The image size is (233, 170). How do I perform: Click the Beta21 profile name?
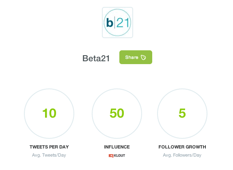(96, 58)
